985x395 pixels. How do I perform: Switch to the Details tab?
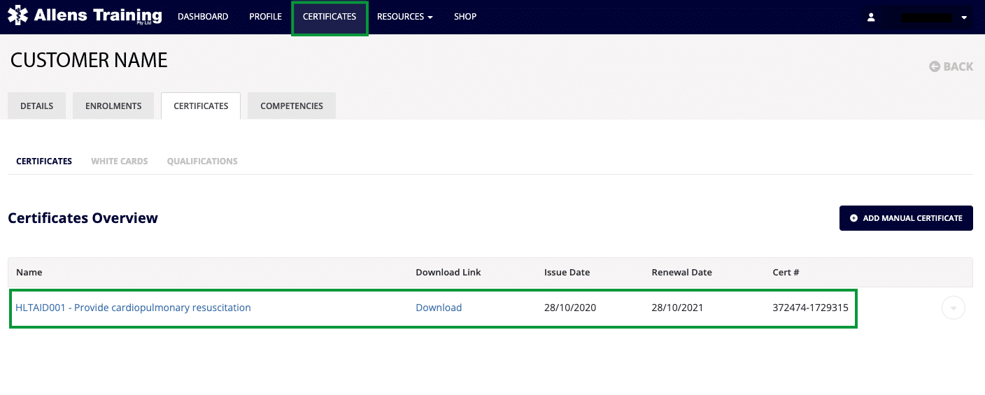point(36,106)
